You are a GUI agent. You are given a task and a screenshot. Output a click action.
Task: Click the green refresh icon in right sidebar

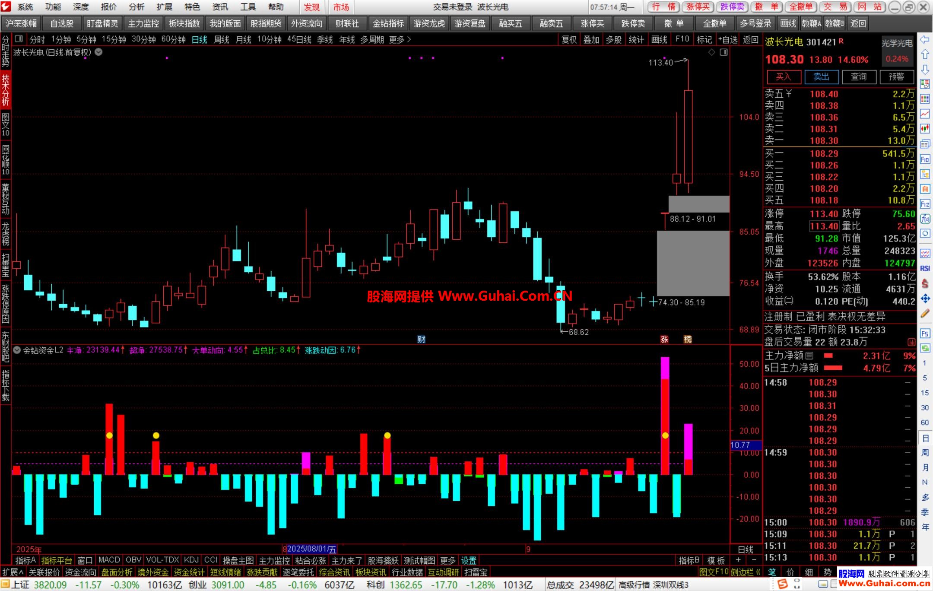tap(925, 348)
